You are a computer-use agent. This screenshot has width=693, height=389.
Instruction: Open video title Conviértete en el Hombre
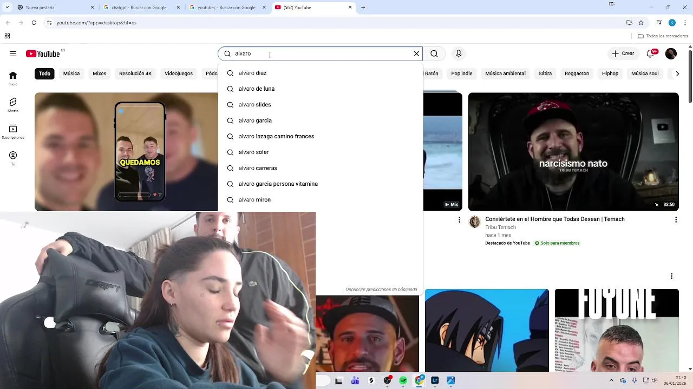click(555, 219)
